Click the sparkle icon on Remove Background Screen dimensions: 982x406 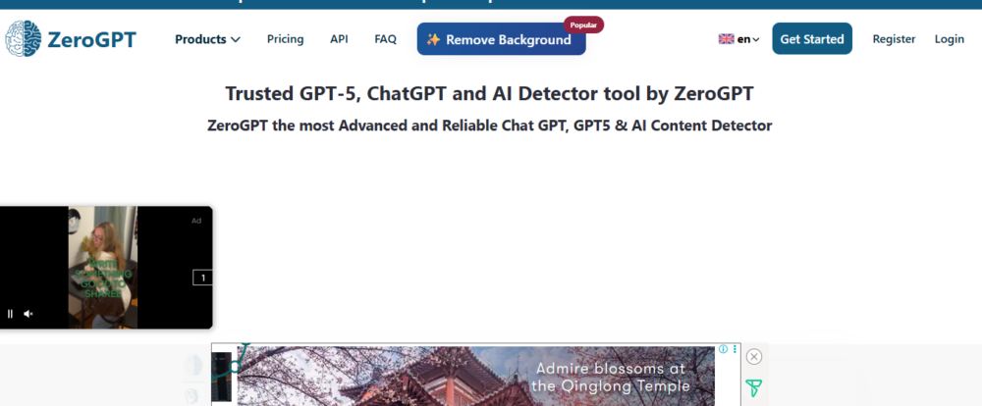coord(433,39)
